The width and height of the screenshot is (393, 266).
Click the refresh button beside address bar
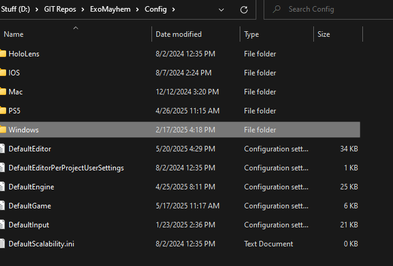[x=243, y=10]
